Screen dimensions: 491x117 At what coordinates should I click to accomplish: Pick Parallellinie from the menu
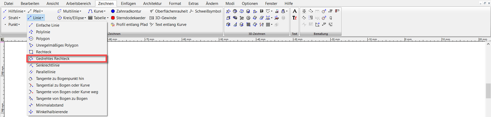point(67,72)
